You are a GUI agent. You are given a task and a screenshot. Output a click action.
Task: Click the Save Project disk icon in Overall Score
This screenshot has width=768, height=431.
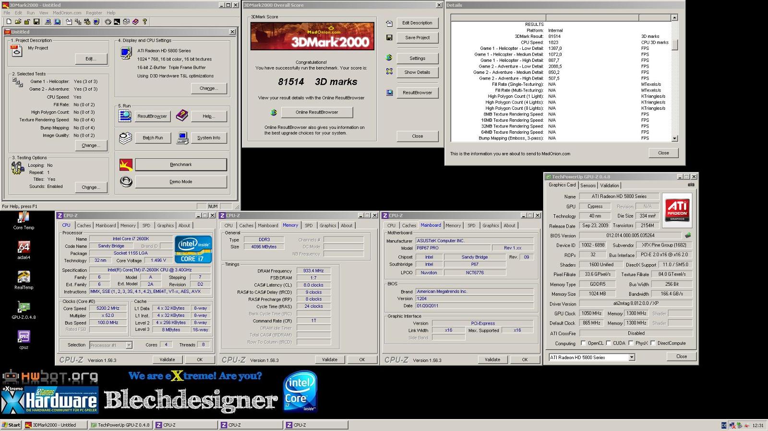coord(389,37)
